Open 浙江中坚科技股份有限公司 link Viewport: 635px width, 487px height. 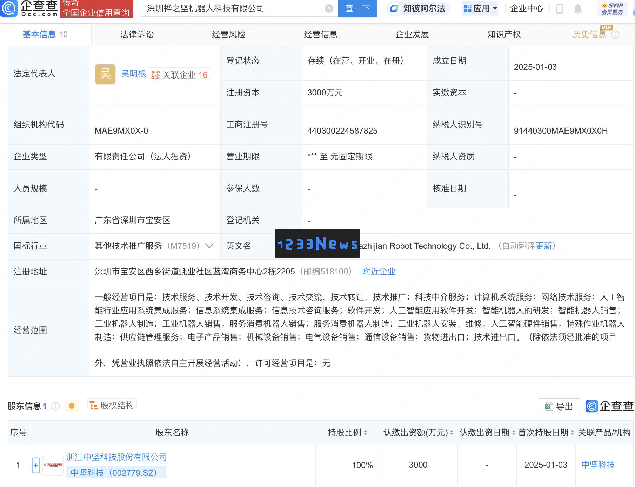pyautogui.click(x=116, y=457)
